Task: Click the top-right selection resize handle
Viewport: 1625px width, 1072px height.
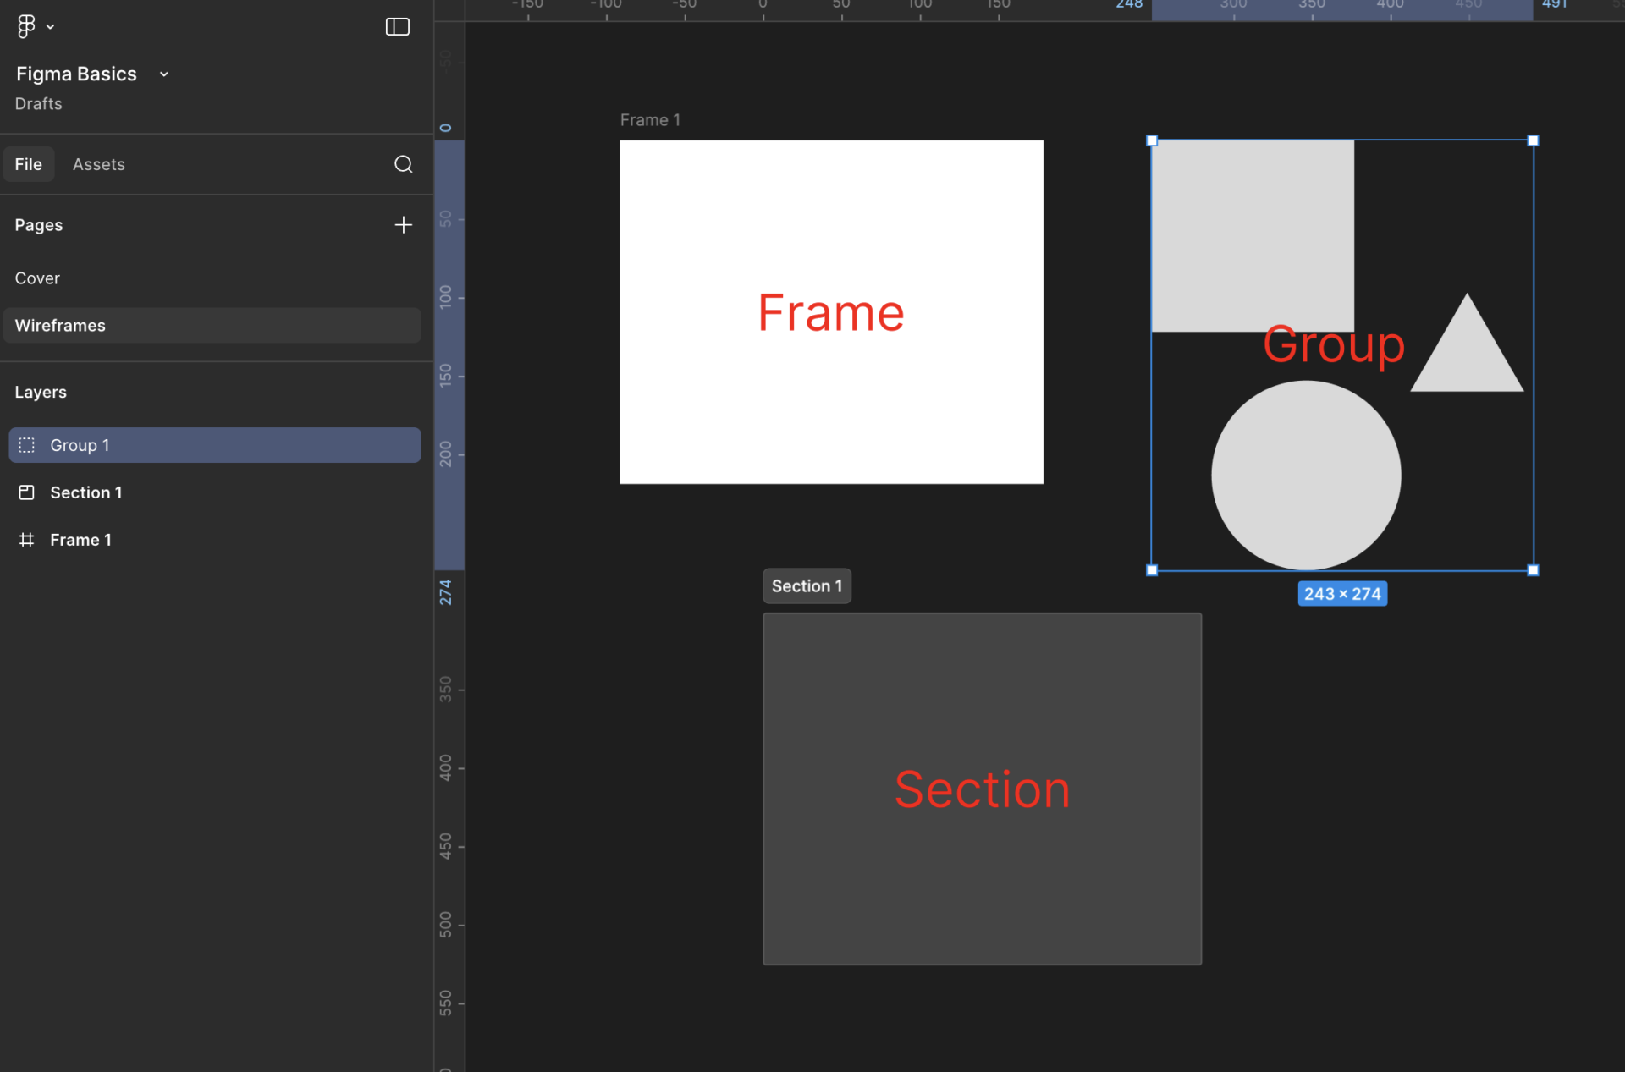Action: click(1533, 140)
